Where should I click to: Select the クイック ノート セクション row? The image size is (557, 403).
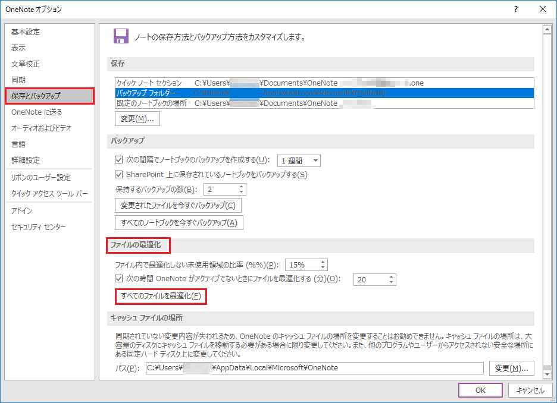[324, 83]
